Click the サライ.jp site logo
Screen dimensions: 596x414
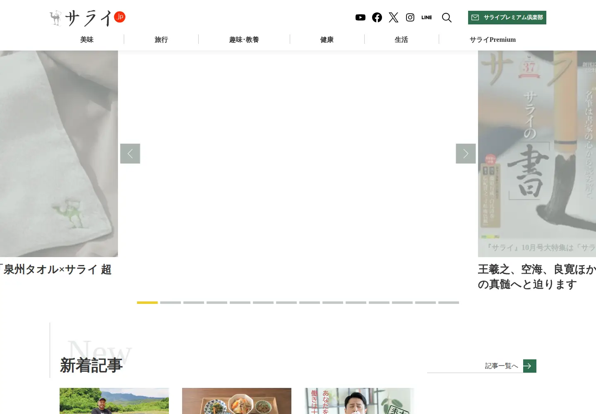[87, 18]
